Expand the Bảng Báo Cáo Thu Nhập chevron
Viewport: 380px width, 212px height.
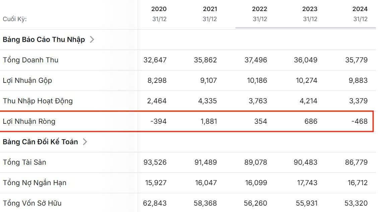point(92,40)
